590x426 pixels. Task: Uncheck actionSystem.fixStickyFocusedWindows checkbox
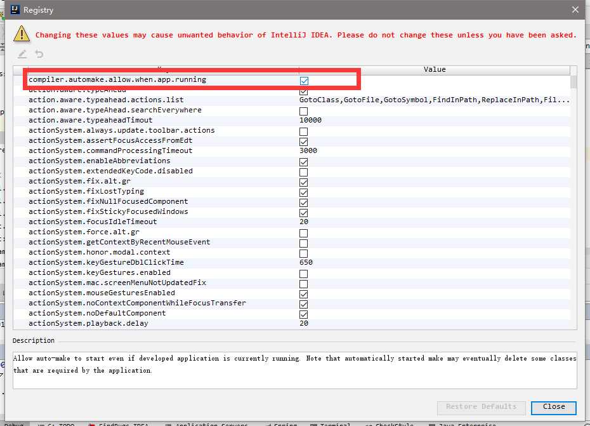[x=303, y=213]
